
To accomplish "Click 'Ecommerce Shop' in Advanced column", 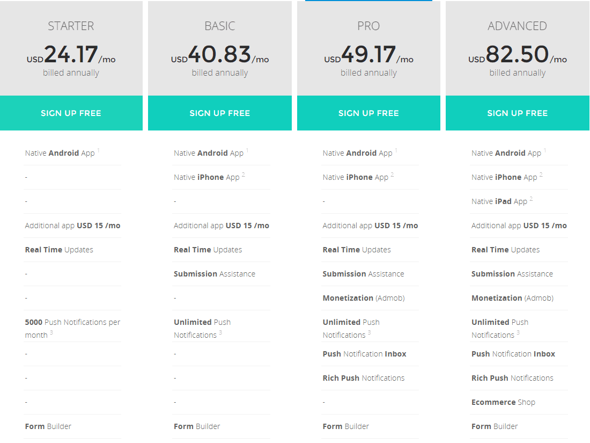I will click(503, 402).
